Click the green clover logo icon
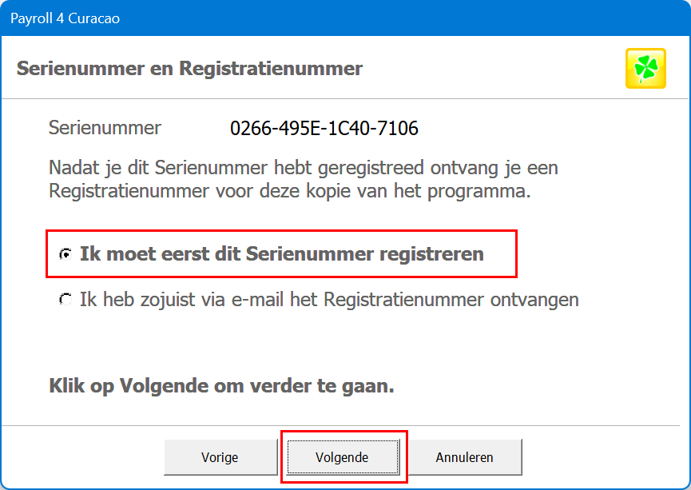This screenshot has width=691, height=490. (645, 68)
